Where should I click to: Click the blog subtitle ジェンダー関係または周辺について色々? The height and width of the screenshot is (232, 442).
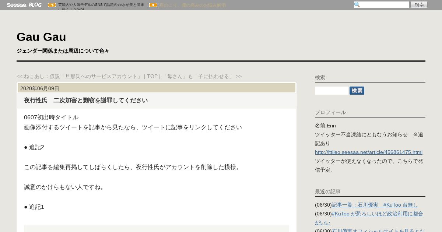pos(63,51)
